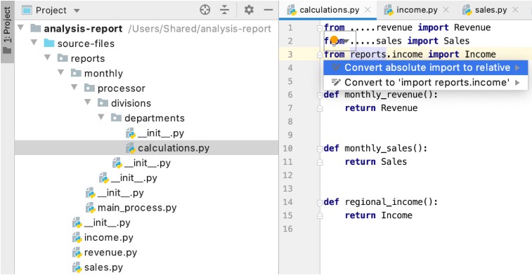The image size is (532, 275).
Task: Choose Convert absolute import to relative
Action: click(x=425, y=67)
